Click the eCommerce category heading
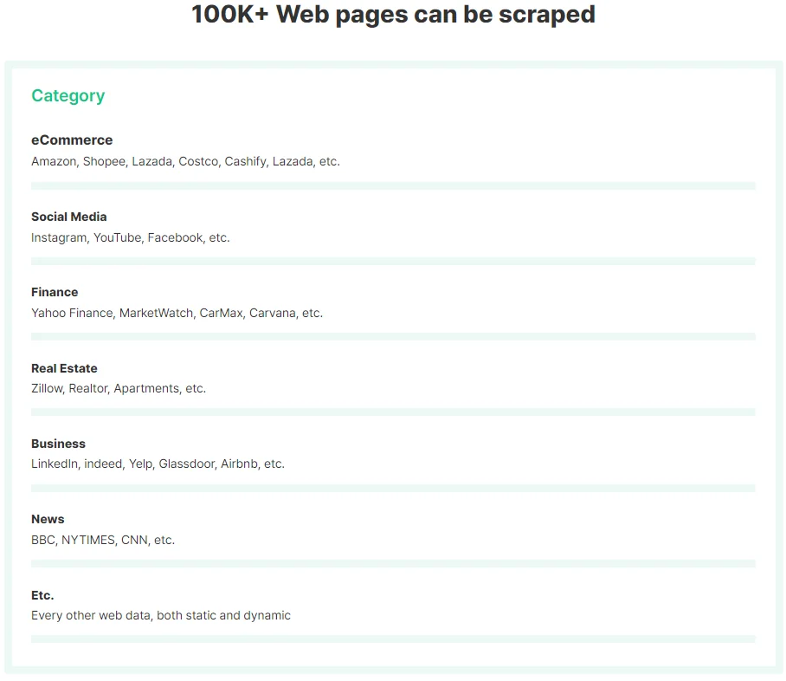Image resolution: width=786 pixels, height=681 pixels. 72,139
